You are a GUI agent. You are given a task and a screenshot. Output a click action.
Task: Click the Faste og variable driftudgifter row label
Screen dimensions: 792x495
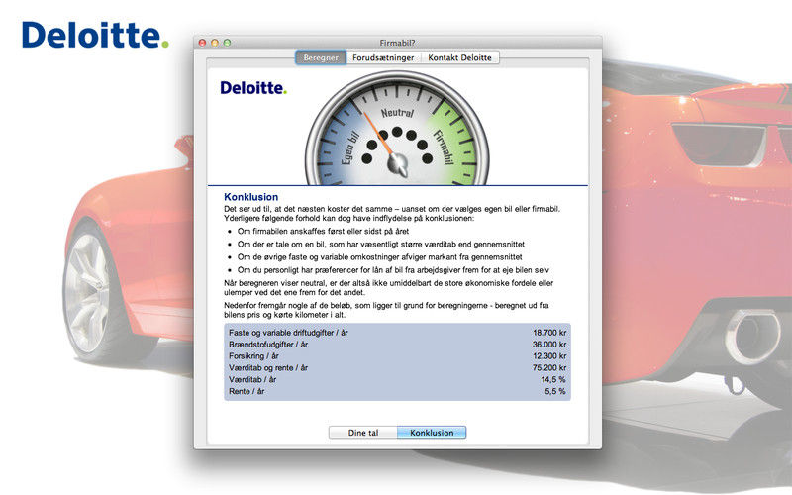coord(288,333)
